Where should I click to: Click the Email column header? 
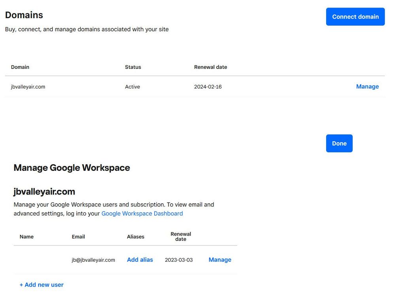coord(78,237)
